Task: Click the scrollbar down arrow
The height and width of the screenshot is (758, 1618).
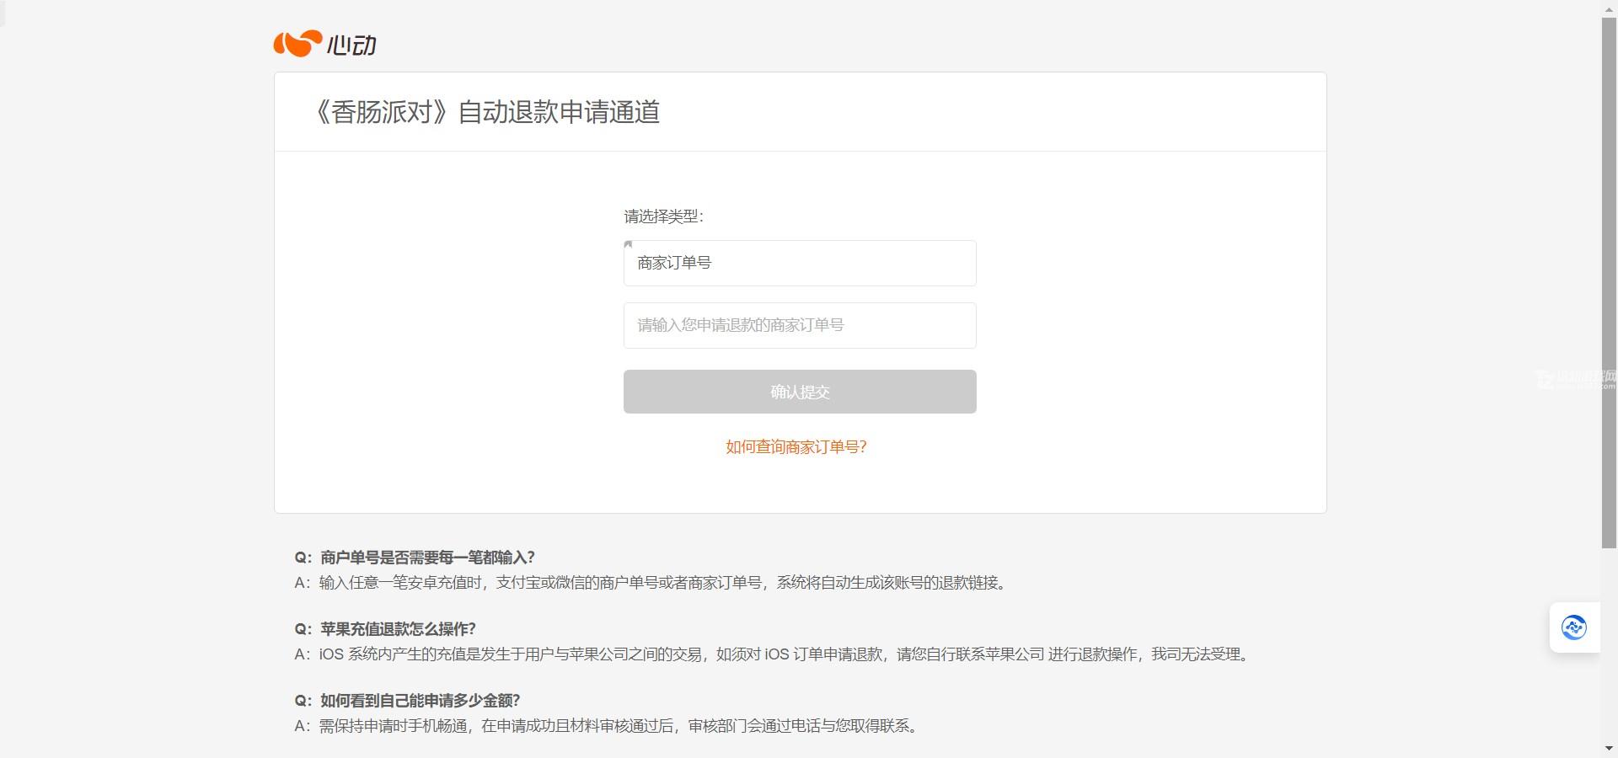Action: point(1609,748)
